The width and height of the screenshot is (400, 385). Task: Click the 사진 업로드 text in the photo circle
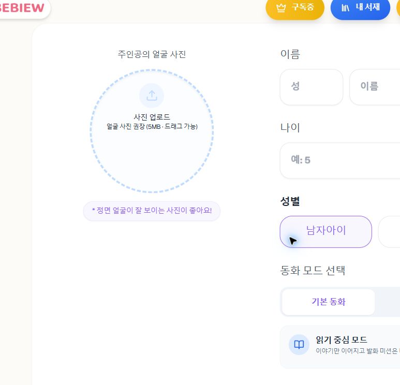152,117
